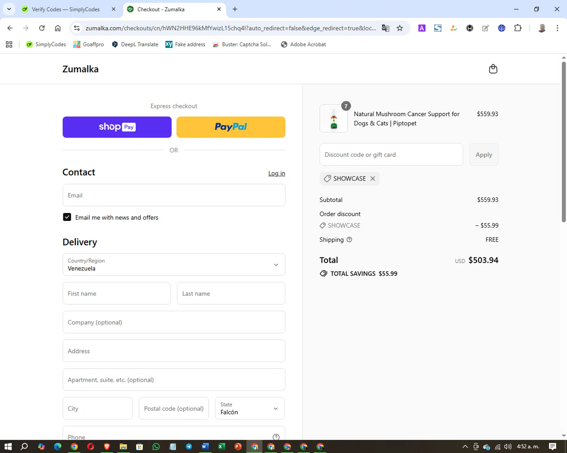The width and height of the screenshot is (567, 453).
Task: Open Fake address bookmark
Action: 185,45
